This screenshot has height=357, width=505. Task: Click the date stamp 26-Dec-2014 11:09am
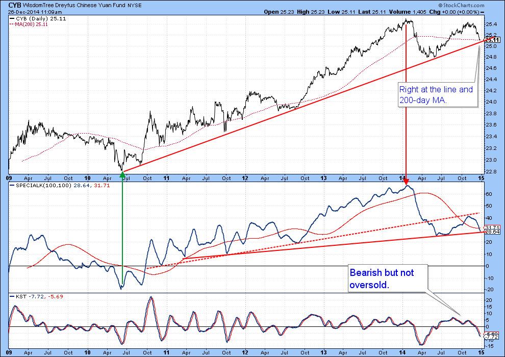click(35, 12)
